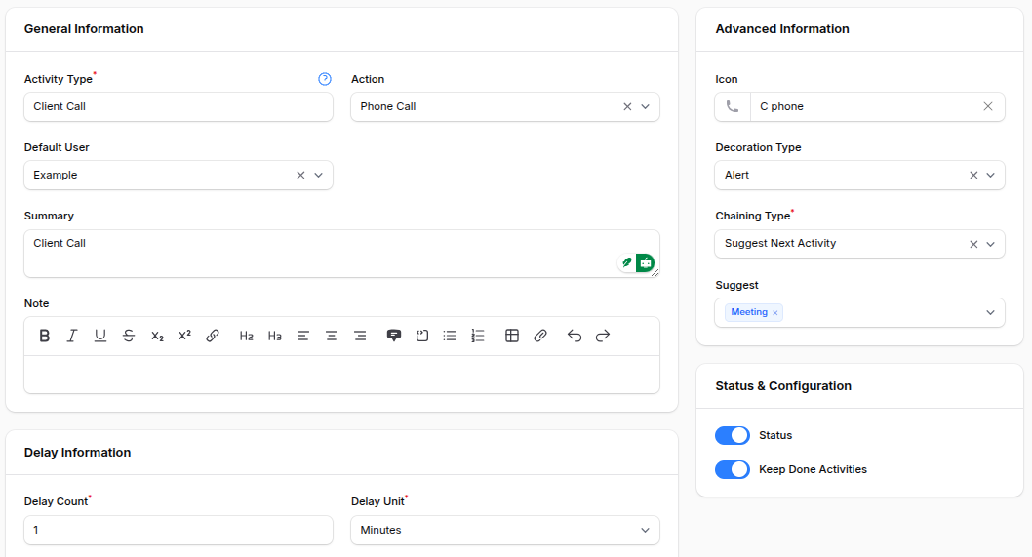
Task: Click the undo arrow in Note toolbar
Action: click(575, 336)
